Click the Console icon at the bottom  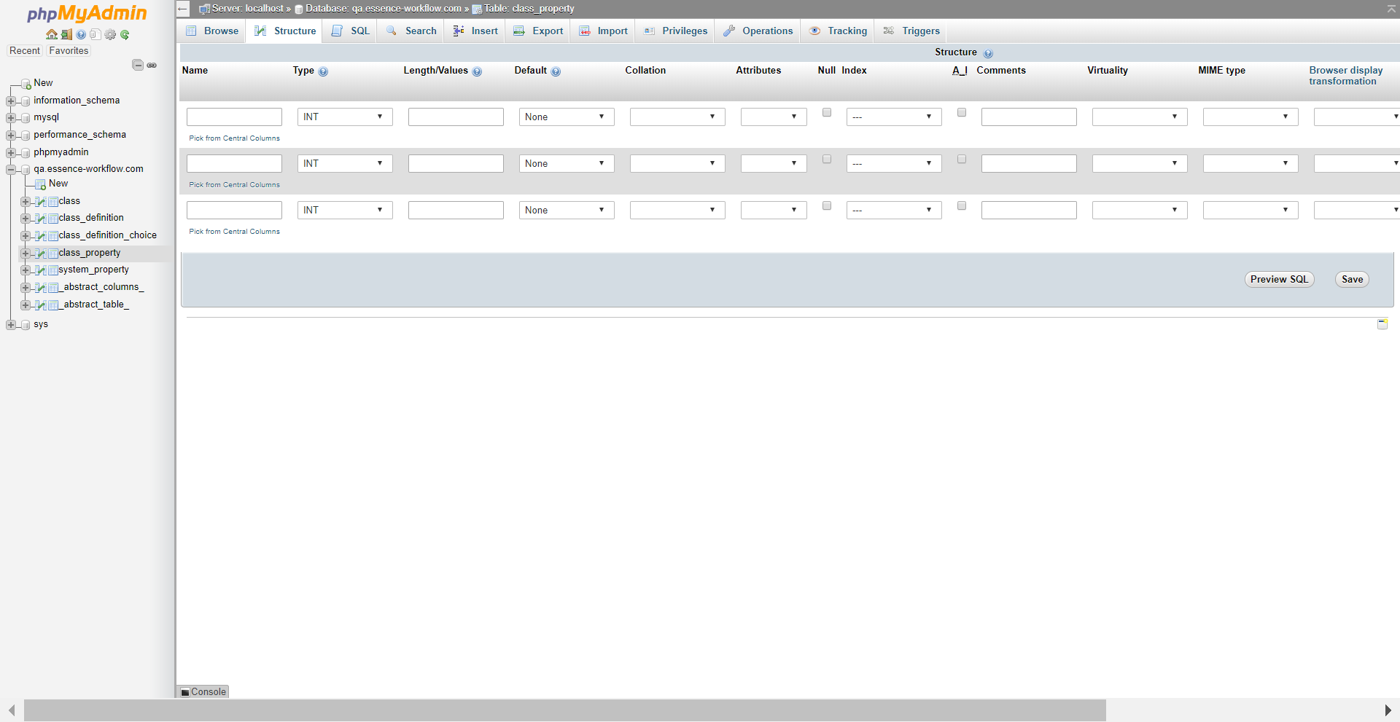pos(184,691)
